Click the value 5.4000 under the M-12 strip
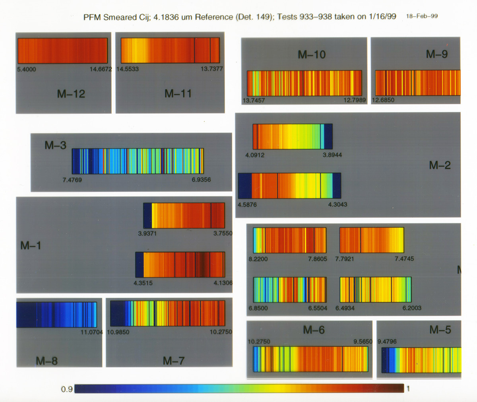Screen dimensions: 477x402 27,69
